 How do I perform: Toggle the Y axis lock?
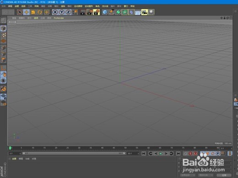pyautogui.click(x=62, y=12)
